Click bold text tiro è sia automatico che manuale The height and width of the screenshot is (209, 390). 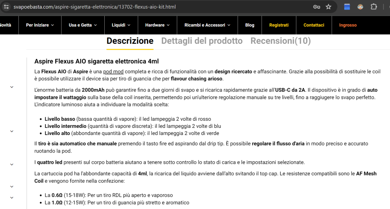[x=78, y=143]
